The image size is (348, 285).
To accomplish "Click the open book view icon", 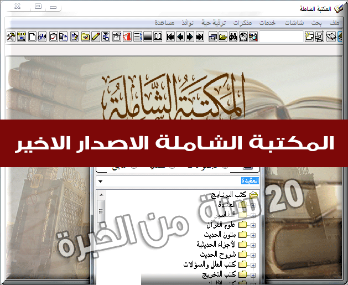I will (158, 37).
